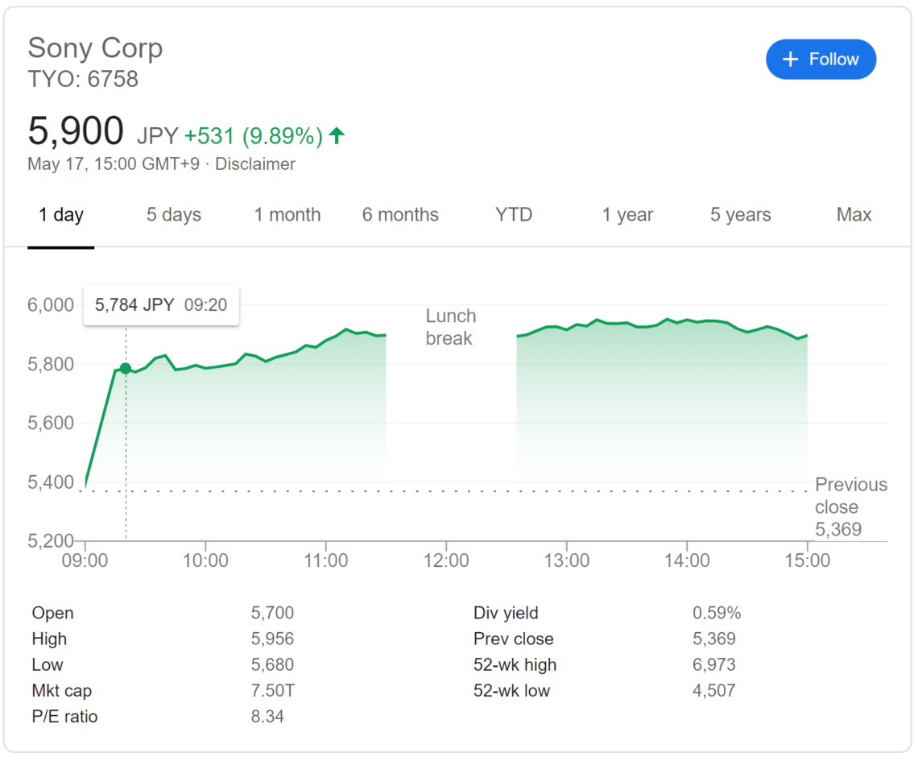Viewport: 918px width, 761px height.
Task: Click the 52-wk high value 6,973
Action: coord(715,664)
